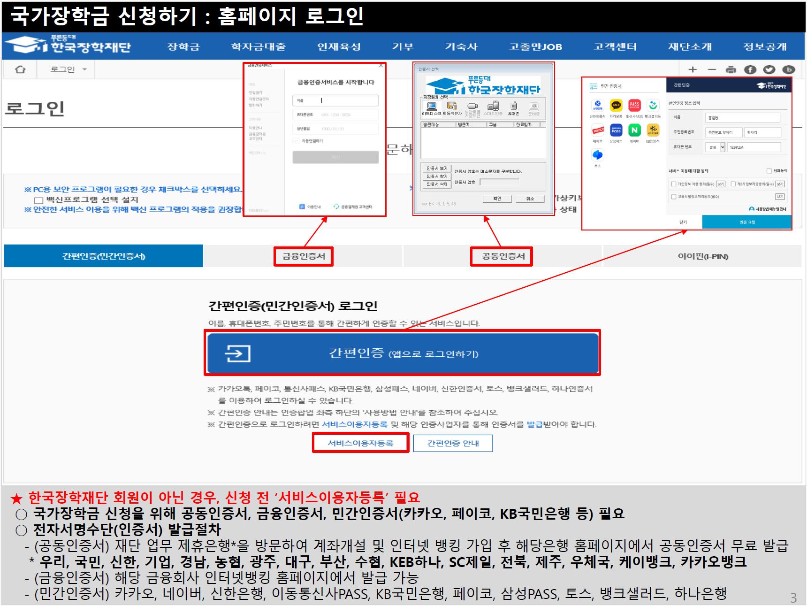The height and width of the screenshot is (606, 807).
Task: Choose 휴대폰 storage media
Action: point(514,108)
